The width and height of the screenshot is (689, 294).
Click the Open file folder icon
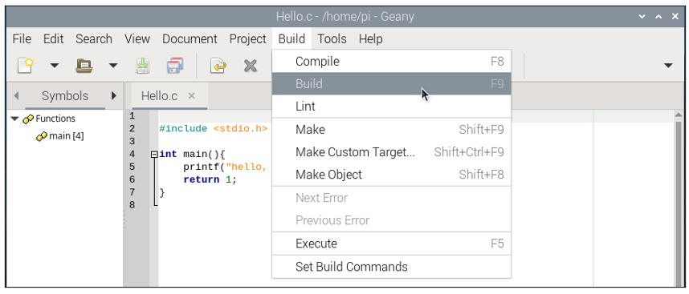[84, 66]
